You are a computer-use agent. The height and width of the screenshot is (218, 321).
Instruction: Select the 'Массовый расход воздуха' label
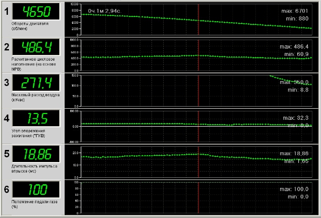tap(35, 97)
